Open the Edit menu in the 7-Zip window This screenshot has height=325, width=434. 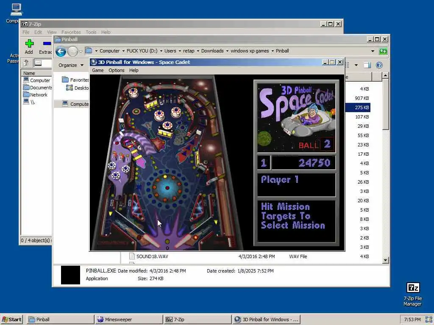tap(38, 32)
